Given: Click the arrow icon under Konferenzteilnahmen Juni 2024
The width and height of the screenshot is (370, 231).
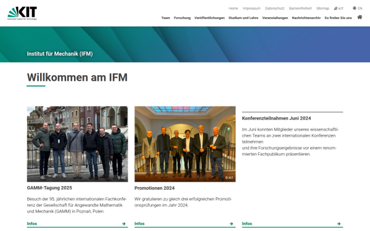Looking at the screenshot, I should click(339, 224).
